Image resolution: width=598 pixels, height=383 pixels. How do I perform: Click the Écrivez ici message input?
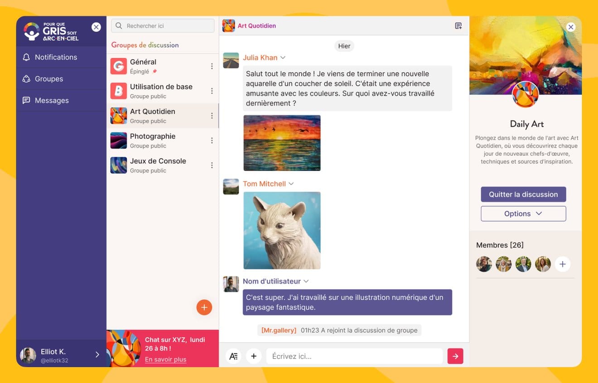point(354,356)
